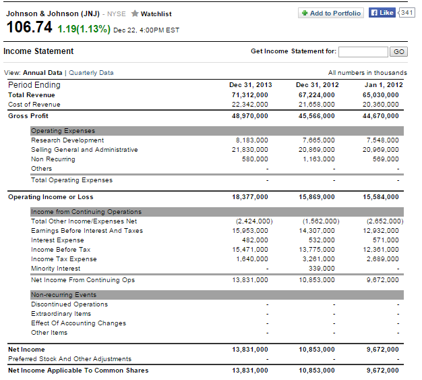Click Total Other Income/Expenses Net label
The image size is (422, 380).
(84, 221)
